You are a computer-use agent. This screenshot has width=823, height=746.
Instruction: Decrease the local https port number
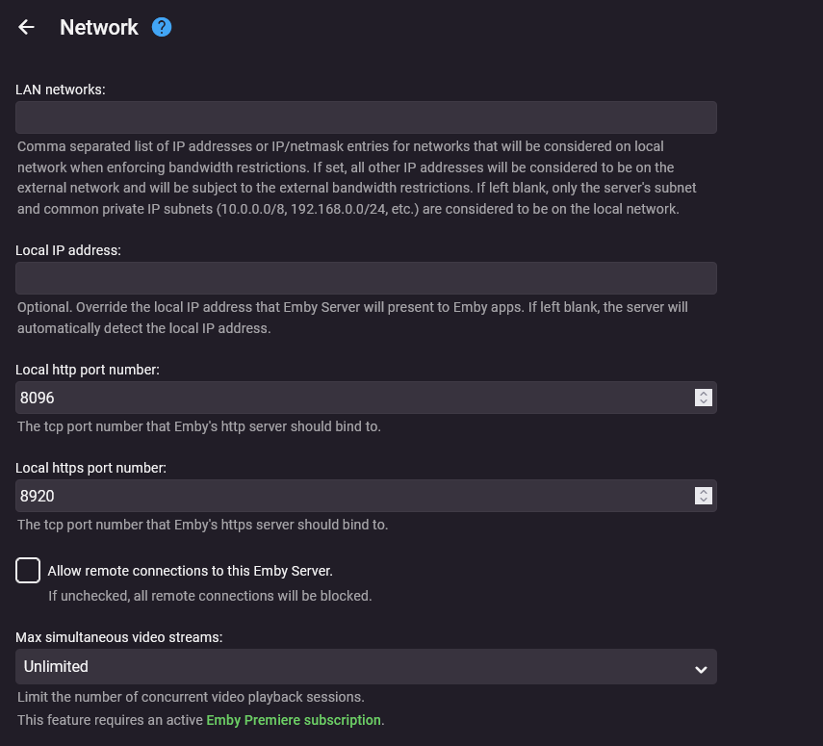pos(704,500)
